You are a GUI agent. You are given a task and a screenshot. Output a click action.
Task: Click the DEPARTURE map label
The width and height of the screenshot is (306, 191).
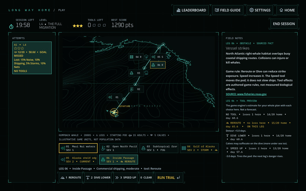pyautogui.click(x=124, y=106)
